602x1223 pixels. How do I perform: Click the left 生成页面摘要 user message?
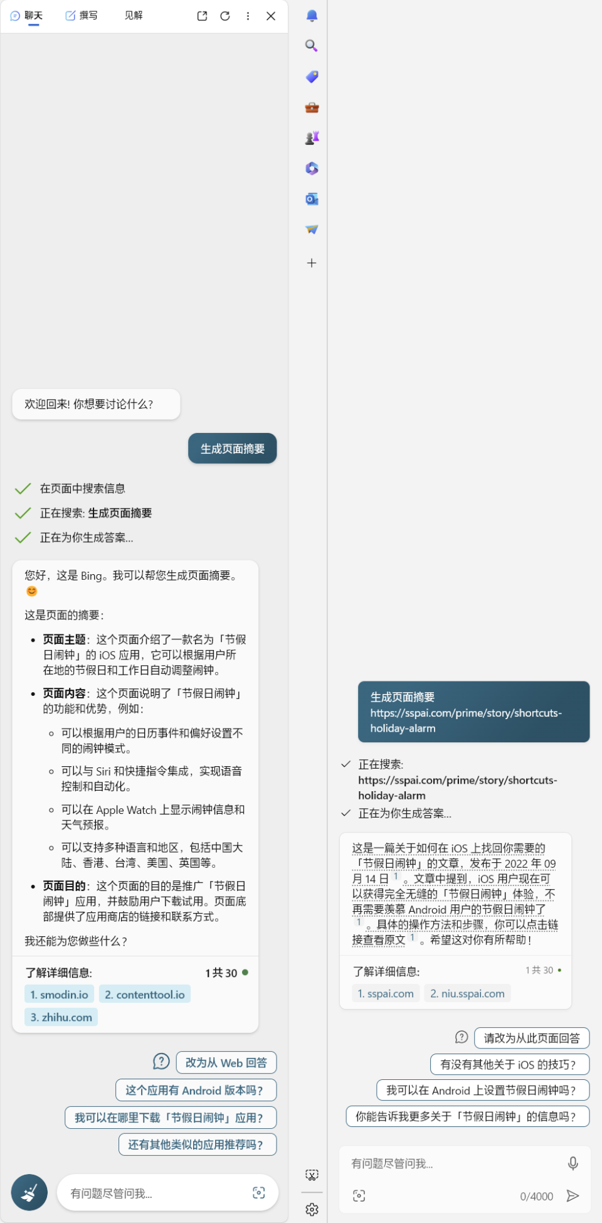point(233,449)
